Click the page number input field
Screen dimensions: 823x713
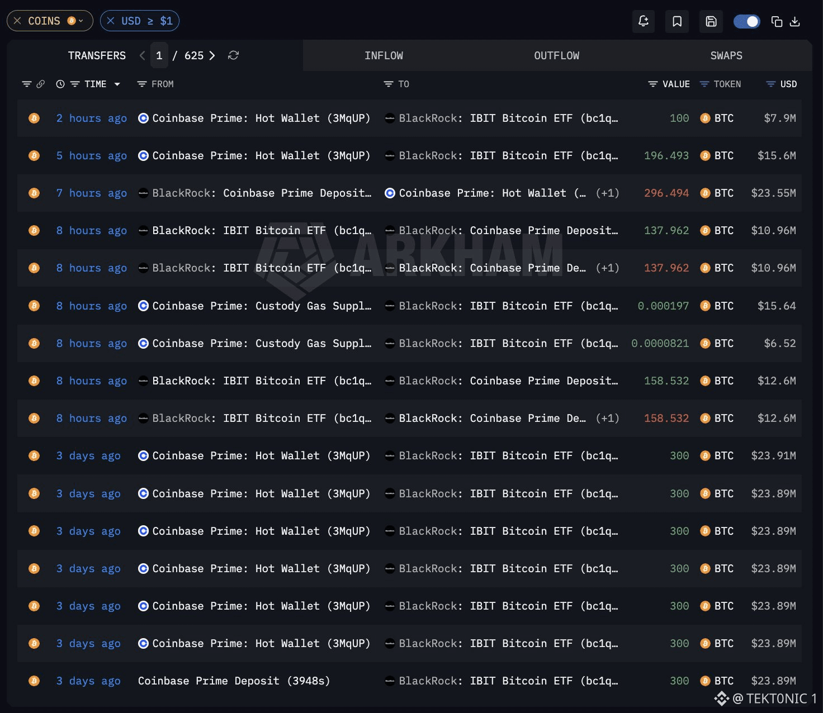click(159, 55)
